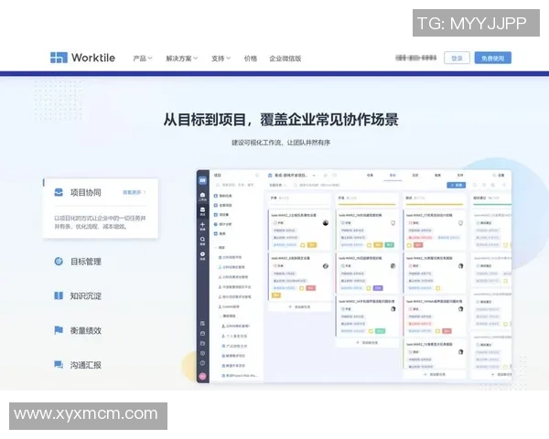Click the 沟通汇报 chat bubbles icon
This screenshot has width=549, height=439.
coord(59,364)
